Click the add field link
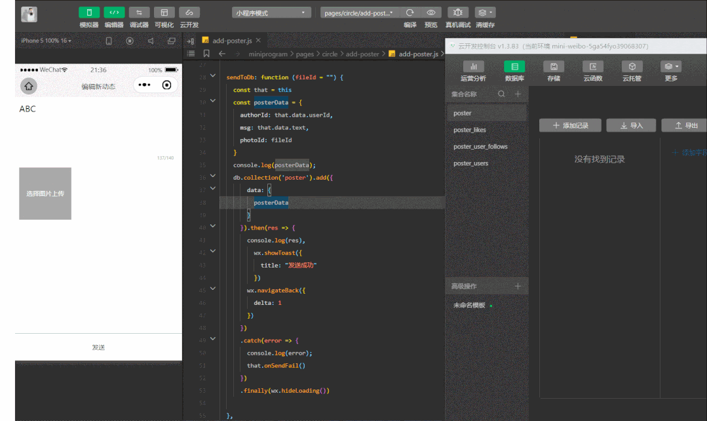The width and height of the screenshot is (707, 421). click(x=689, y=153)
